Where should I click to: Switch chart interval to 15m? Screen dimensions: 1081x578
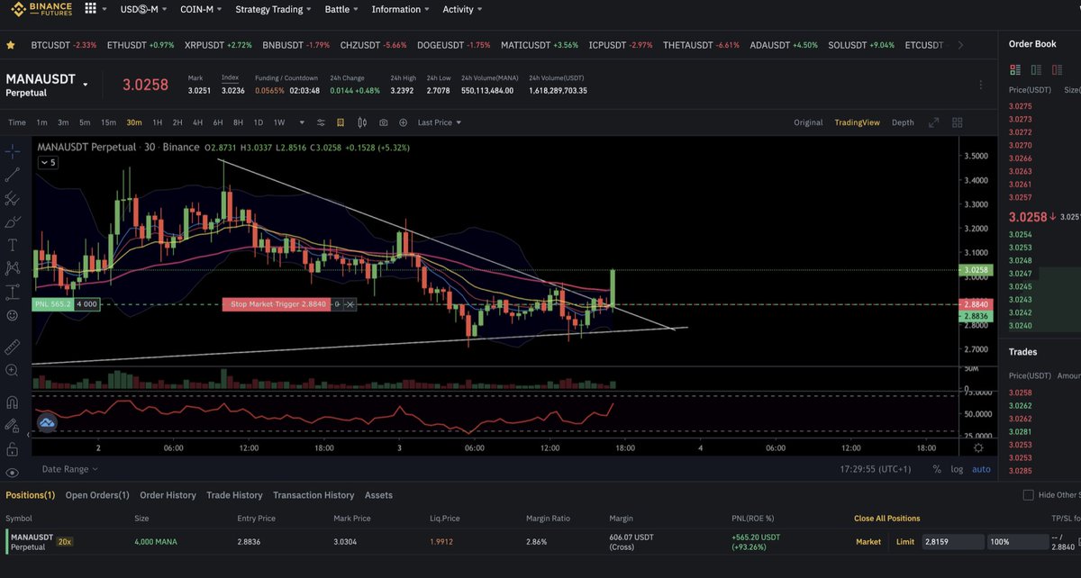pos(108,122)
